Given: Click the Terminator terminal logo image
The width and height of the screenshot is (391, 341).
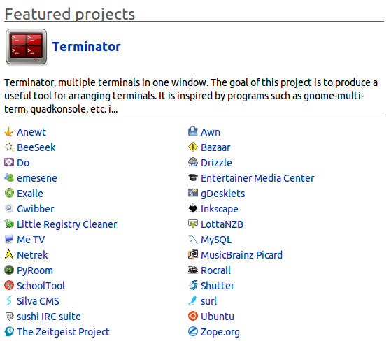Looking at the screenshot, I should (26, 47).
